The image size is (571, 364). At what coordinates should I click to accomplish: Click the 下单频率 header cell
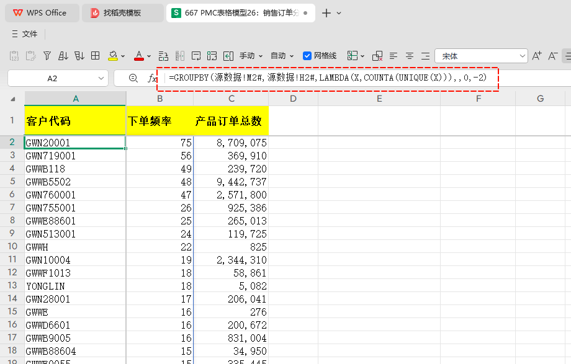pos(160,120)
